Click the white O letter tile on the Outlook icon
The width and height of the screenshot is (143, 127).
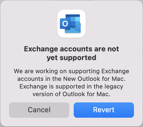click(65, 23)
